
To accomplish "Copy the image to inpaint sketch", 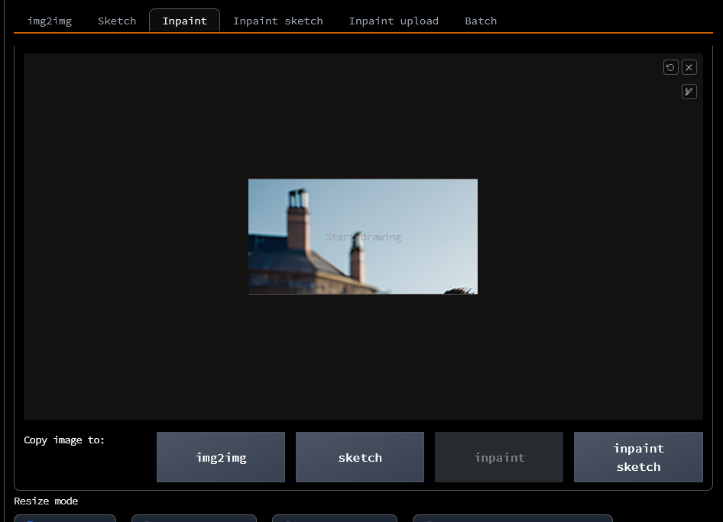I will pyautogui.click(x=638, y=457).
